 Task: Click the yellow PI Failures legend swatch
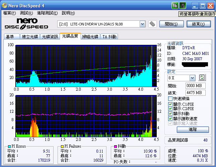point(62,146)
